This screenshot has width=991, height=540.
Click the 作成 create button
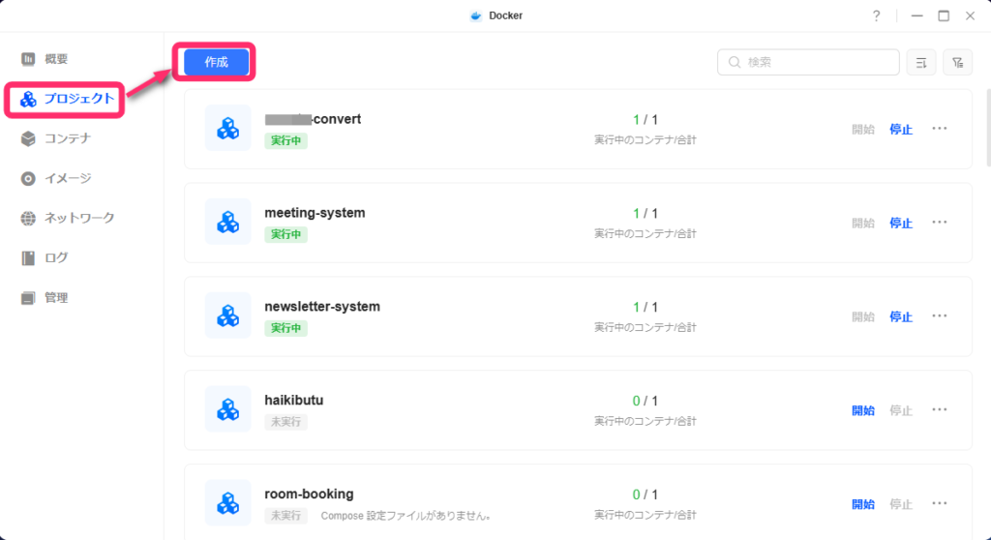(216, 62)
